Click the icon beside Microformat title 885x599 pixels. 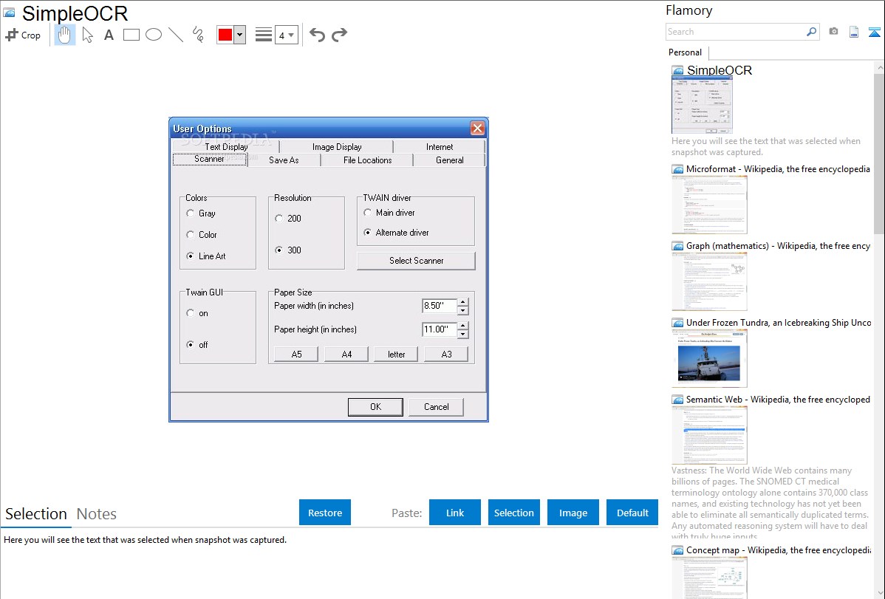677,169
